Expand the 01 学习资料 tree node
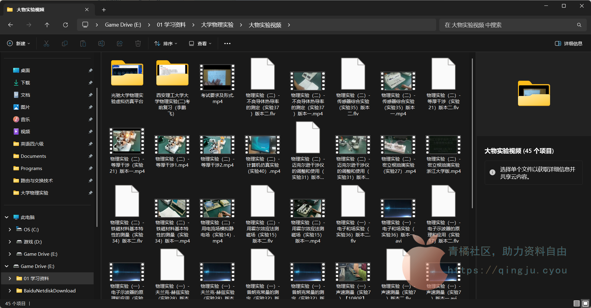 tap(10, 278)
